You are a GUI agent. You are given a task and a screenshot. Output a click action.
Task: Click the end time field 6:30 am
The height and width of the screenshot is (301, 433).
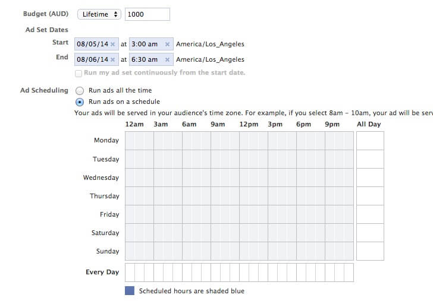pos(145,60)
